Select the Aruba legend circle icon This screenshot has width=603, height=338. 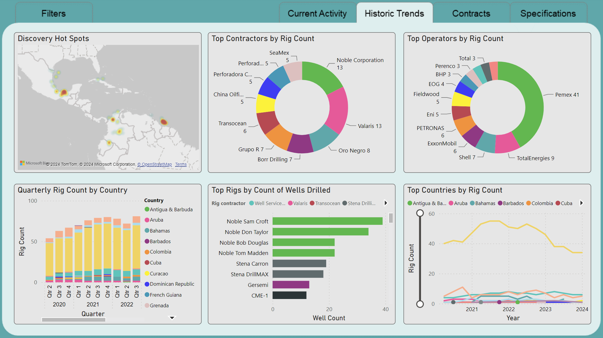[x=147, y=220]
